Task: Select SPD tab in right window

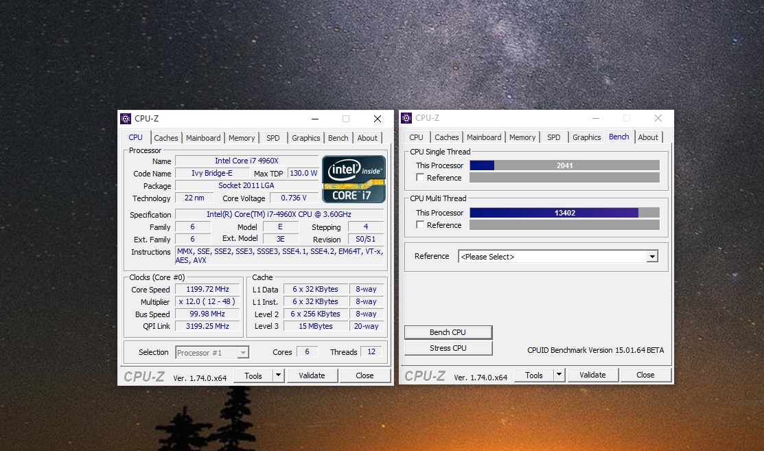Action: [x=553, y=137]
